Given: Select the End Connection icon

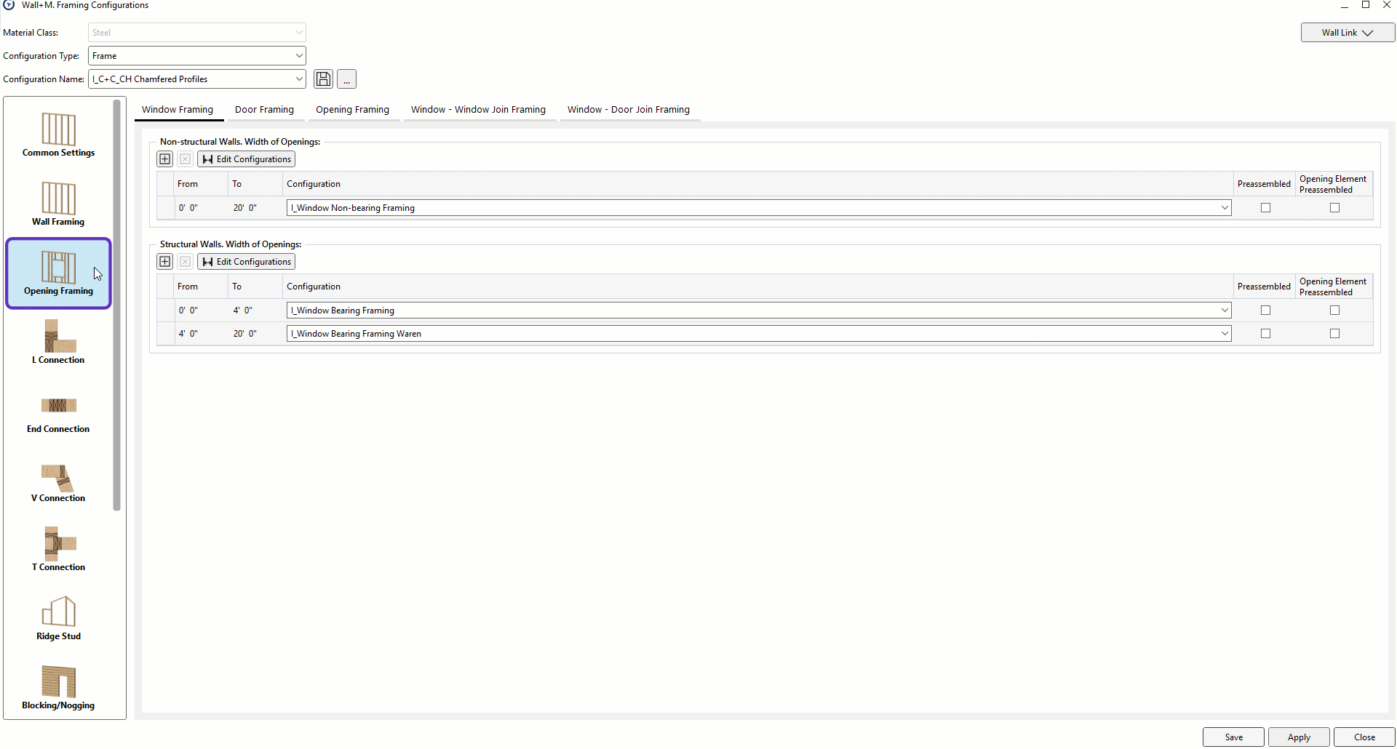Looking at the screenshot, I should pyautogui.click(x=58, y=412).
